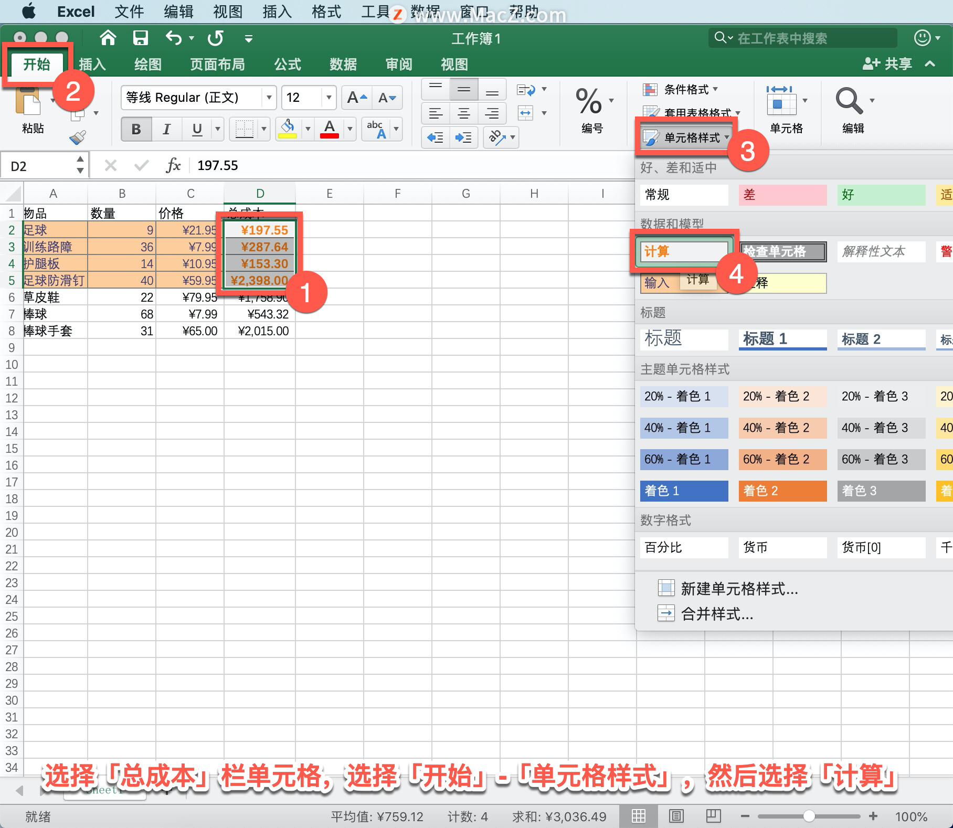The width and height of the screenshot is (953, 828).
Task: Open the font size dropdown
Action: 329,98
